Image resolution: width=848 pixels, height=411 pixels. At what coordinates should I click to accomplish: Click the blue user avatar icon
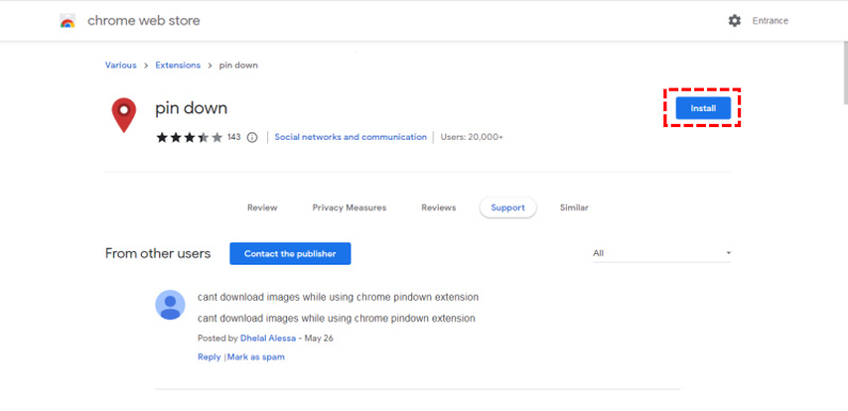pyautogui.click(x=170, y=305)
